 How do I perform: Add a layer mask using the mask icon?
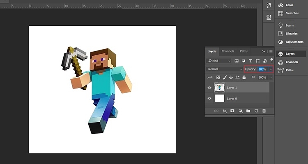[x=232, y=111]
